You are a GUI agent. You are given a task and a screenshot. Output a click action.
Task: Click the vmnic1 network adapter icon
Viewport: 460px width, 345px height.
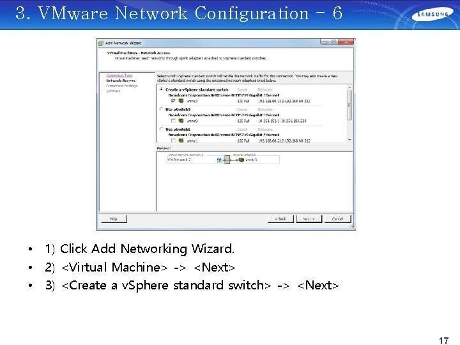[181, 141]
